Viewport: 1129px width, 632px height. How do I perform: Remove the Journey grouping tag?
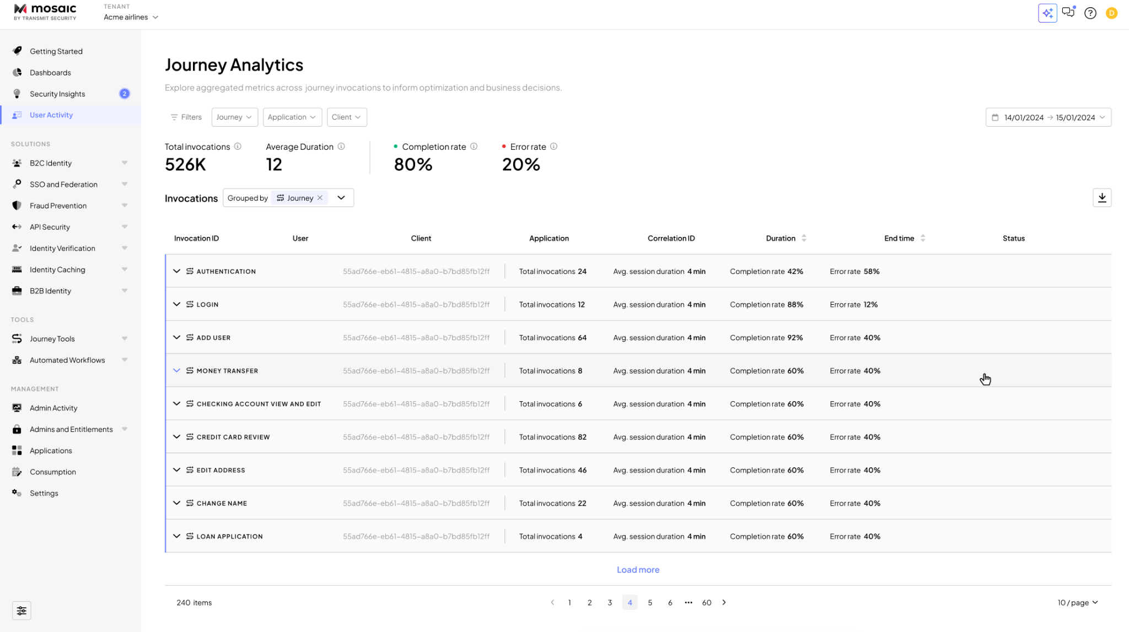[x=320, y=198]
